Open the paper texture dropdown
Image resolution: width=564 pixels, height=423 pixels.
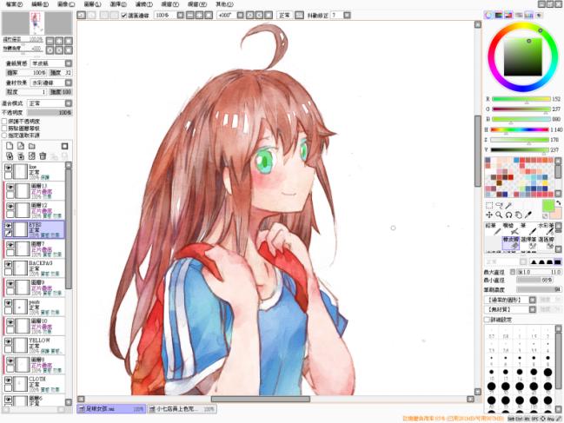click(x=69, y=63)
